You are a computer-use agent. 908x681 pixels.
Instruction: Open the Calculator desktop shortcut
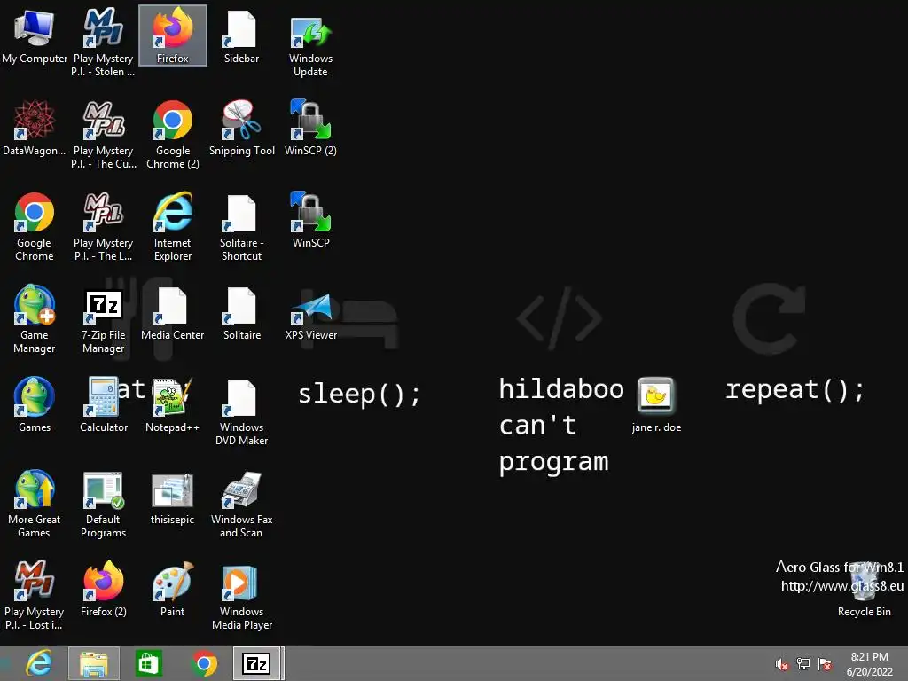(103, 404)
